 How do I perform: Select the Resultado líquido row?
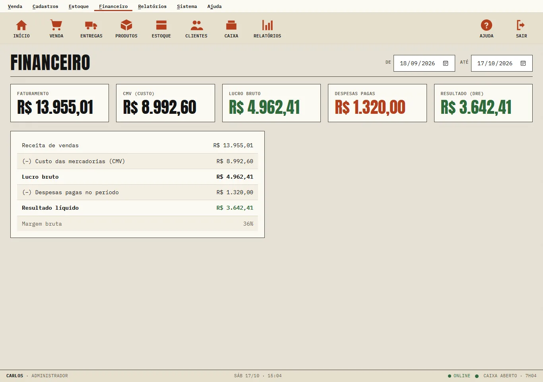pyautogui.click(x=138, y=208)
